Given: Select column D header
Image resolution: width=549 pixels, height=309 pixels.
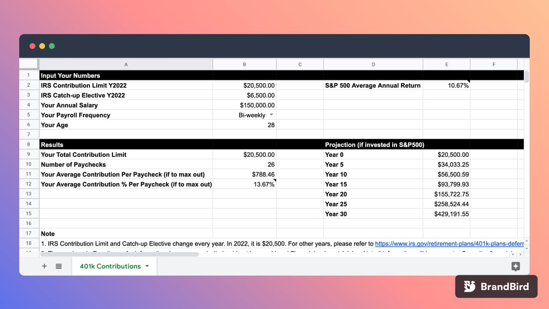Looking at the screenshot, I should pos(373,65).
